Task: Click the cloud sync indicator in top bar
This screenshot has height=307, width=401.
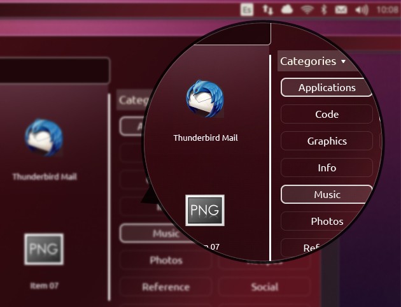Action: point(286,10)
